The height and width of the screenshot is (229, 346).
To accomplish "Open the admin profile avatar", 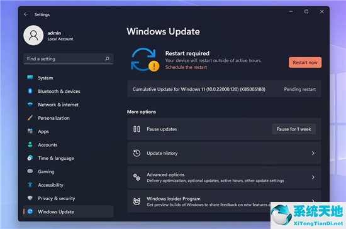I will tap(33, 35).
